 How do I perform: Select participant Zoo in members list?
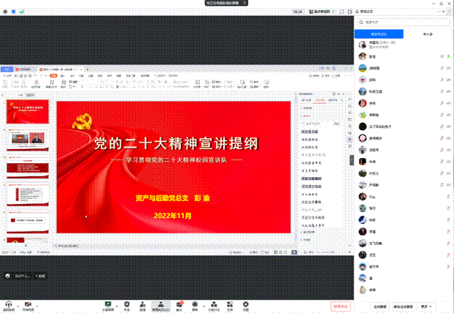404,197
